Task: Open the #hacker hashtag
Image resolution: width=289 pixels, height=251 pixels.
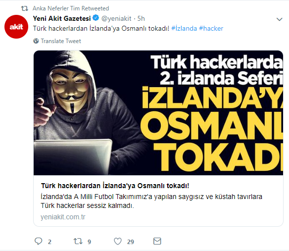Action: (211, 28)
